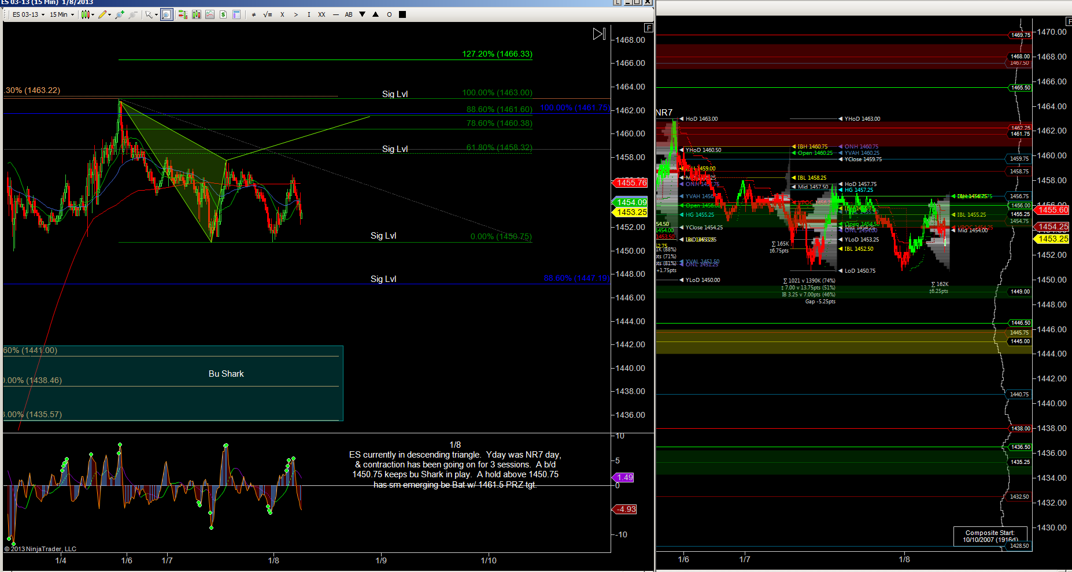This screenshot has width=1072, height=572.
Task: Click the square root formula toolbar item
Action: [x=268, y=14]
